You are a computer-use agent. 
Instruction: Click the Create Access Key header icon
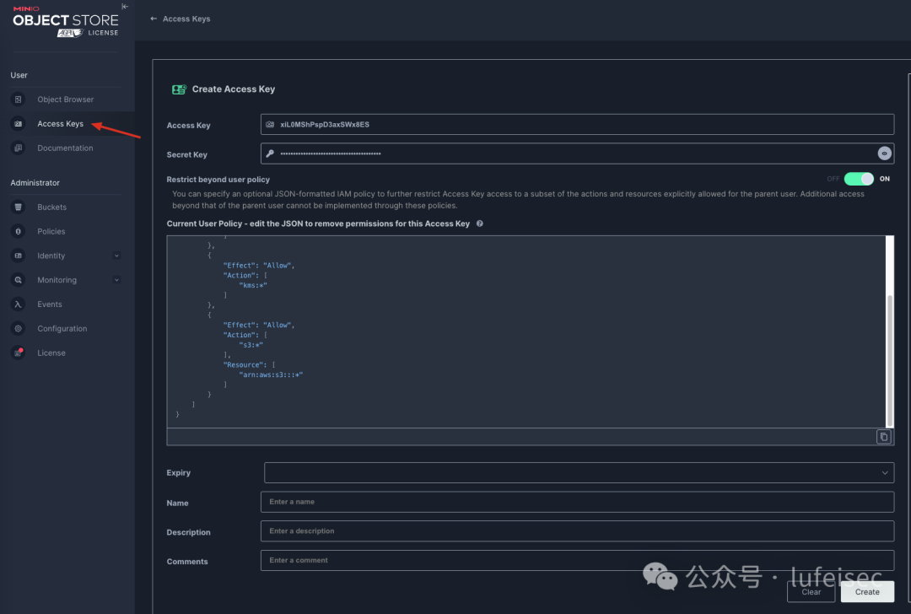pos(179,89)
